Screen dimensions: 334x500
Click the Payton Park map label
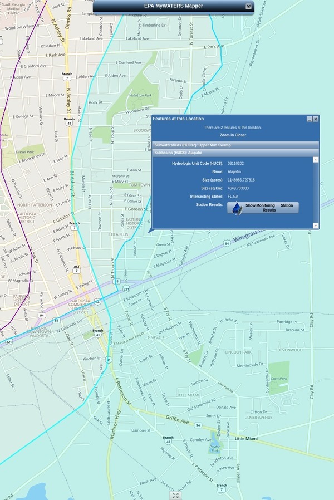click(215, 449)
